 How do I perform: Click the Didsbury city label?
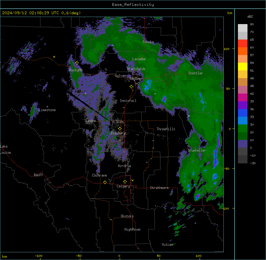point(118,133)
